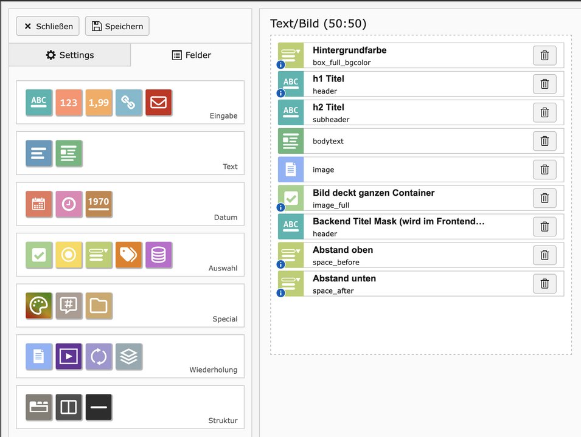Add a String (ABC) input field

pos(39,103)
